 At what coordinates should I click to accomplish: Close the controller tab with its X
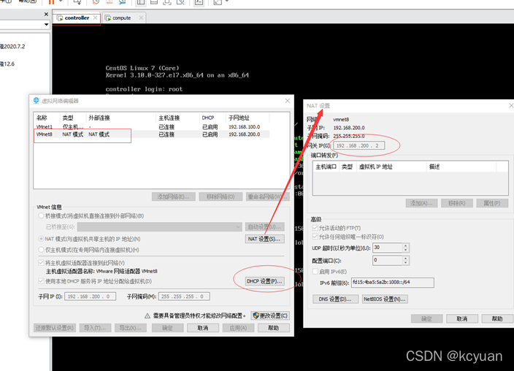click(95, 18)
